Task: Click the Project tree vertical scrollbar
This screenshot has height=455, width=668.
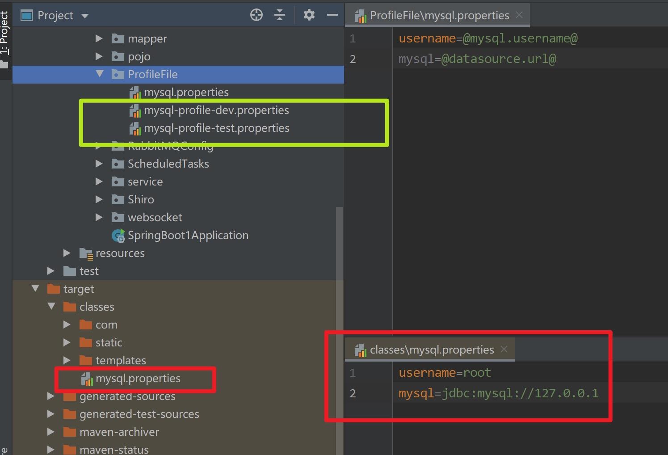Action: tap(340, 313)
